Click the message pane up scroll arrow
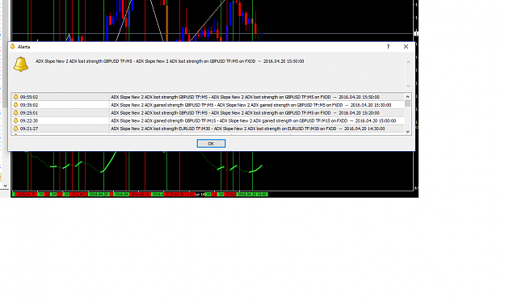The width and height of the screenshot is (505, 303). click(408, 62)
